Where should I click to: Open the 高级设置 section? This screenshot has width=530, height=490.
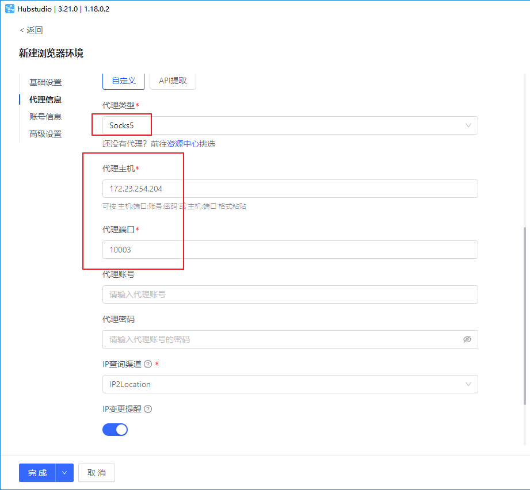[x=45, y=133]
